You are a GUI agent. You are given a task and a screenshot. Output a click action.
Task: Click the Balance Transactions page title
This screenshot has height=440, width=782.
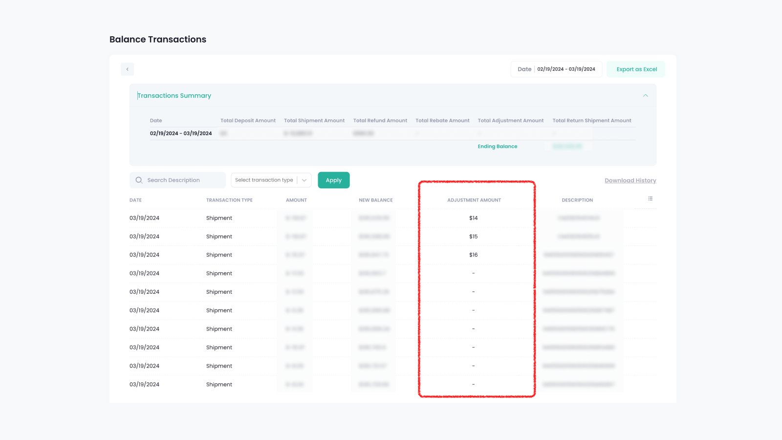click(x=158, y=39)
